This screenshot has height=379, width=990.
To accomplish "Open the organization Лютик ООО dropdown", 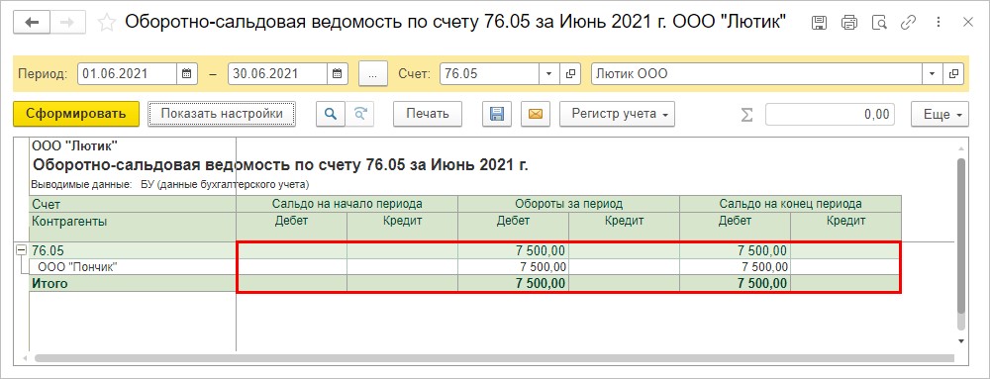I will coord(932,74).
